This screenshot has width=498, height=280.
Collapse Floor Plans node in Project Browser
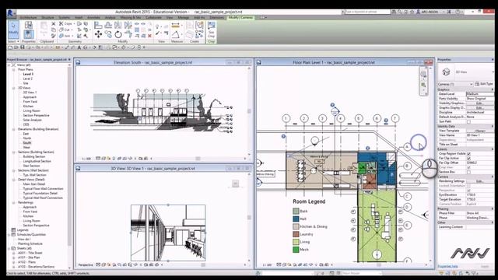click(14, 69)
